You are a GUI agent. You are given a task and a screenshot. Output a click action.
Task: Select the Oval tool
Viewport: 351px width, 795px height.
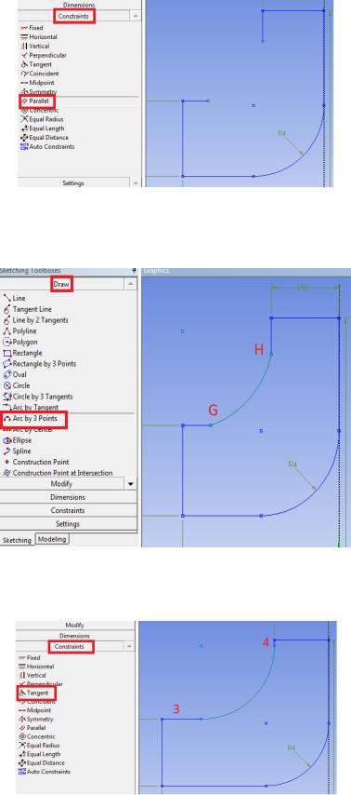click(14, 374)
